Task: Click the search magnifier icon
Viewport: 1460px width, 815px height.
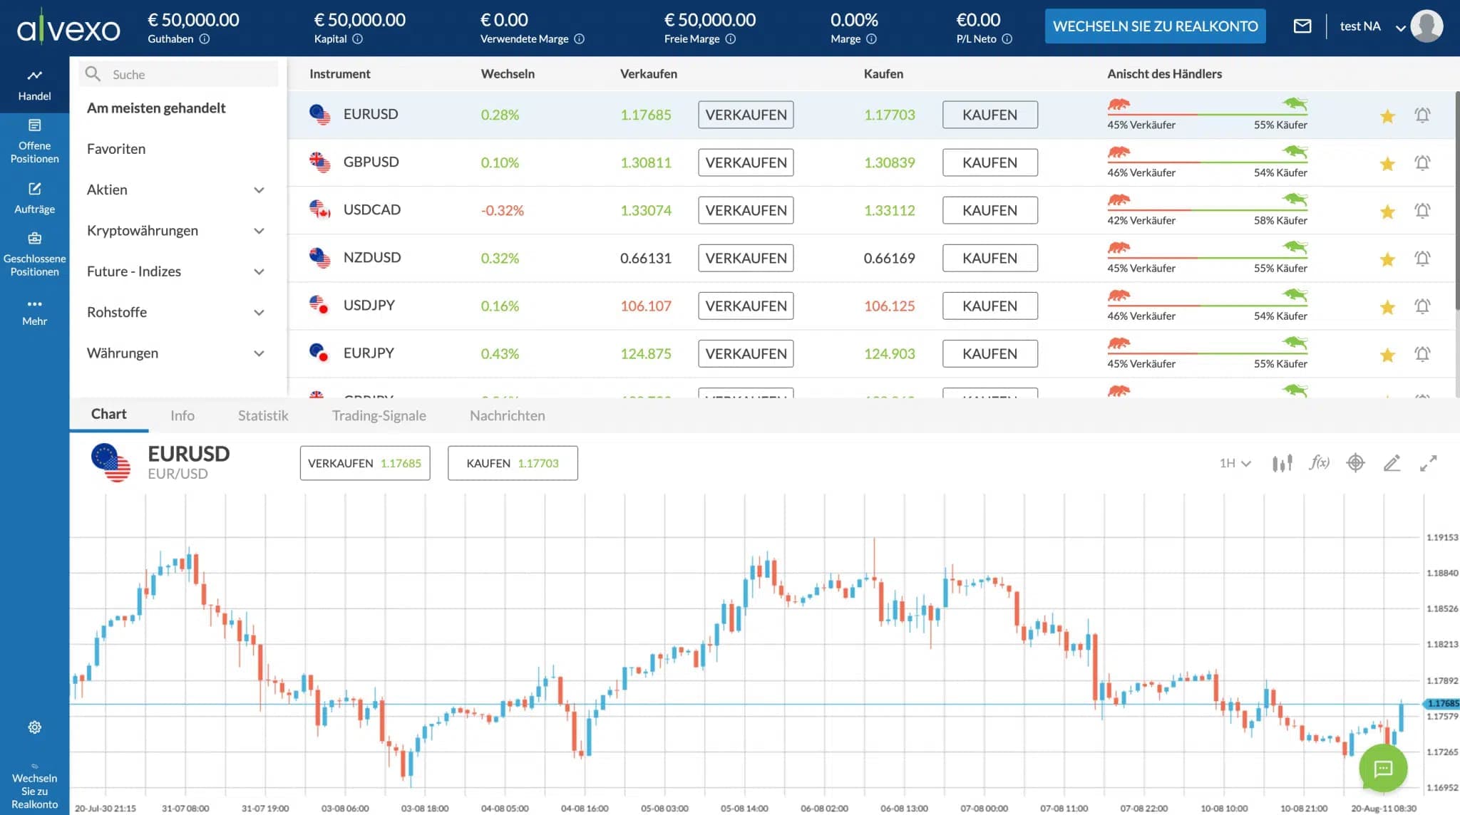Action: [x=93, y=73]
